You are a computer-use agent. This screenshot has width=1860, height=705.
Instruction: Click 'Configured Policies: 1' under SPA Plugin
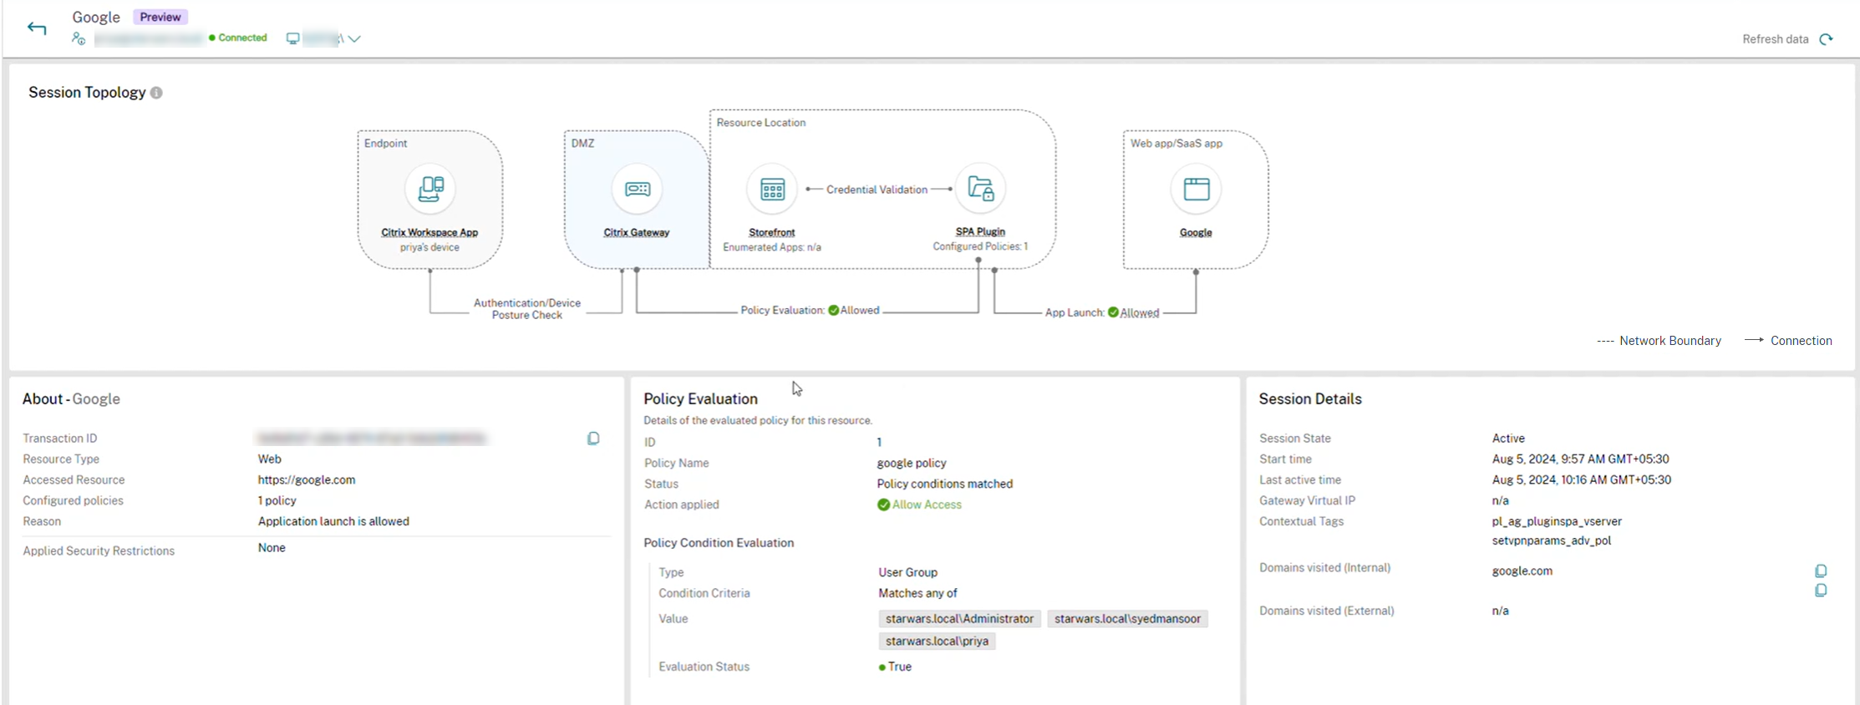coord(980,246)
